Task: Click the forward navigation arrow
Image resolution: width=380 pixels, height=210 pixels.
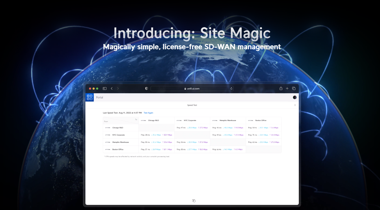Action: [x=118, y=88]
